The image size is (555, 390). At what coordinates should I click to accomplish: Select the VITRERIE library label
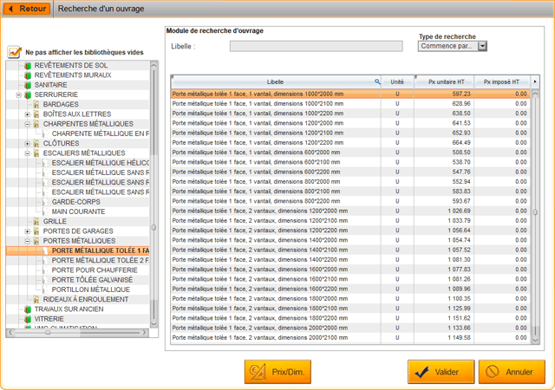pos(49,319)
